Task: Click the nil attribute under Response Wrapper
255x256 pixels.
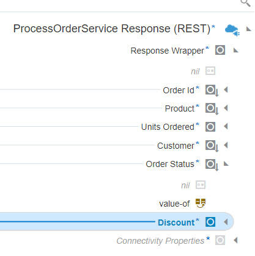Action: point(195,71)
